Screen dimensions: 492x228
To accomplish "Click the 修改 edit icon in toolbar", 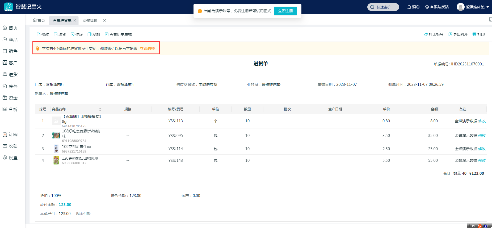I will [39, 34].
